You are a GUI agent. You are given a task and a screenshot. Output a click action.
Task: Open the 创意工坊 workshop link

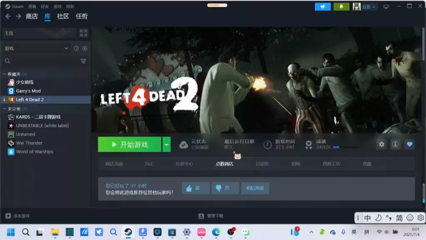tap(331, 164)
